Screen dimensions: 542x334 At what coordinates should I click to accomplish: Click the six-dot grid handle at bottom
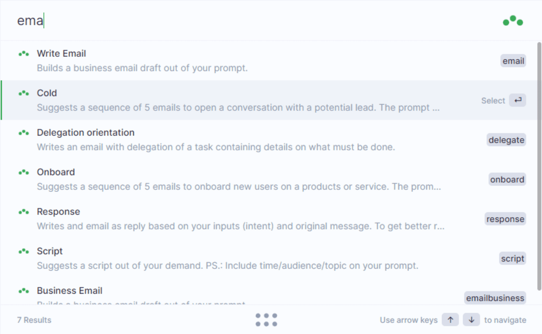[266, 320]
